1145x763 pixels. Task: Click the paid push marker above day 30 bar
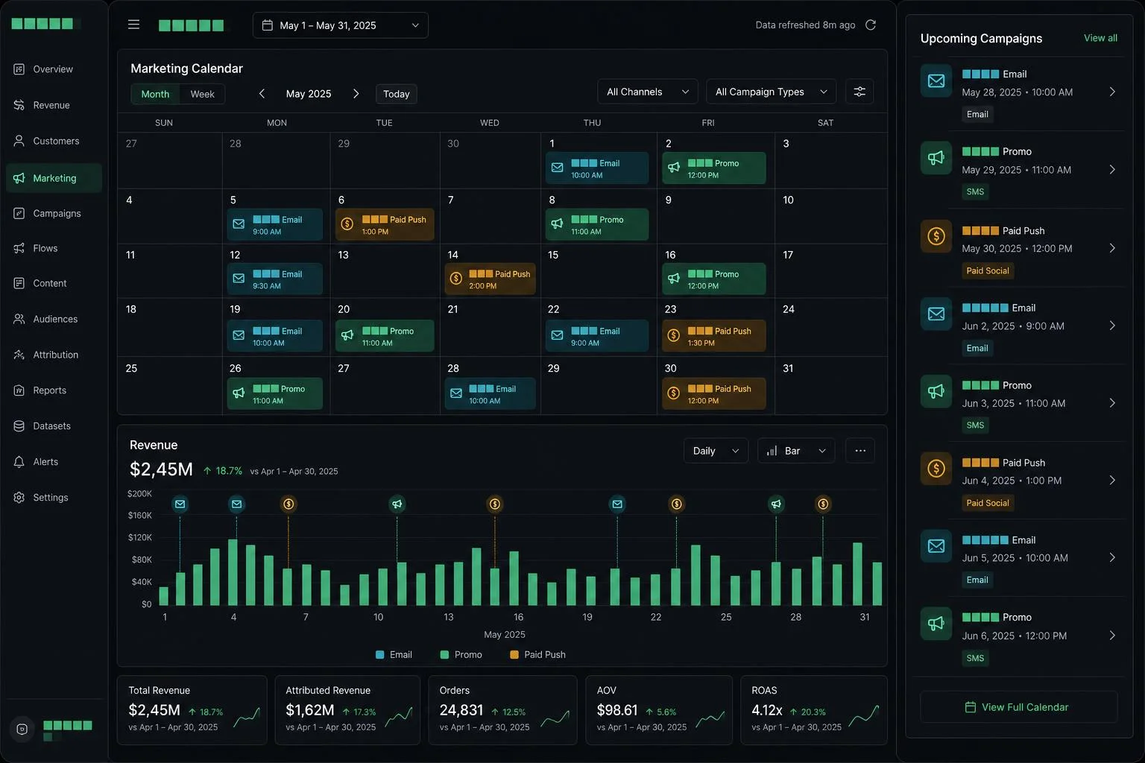tap(823, 504)
